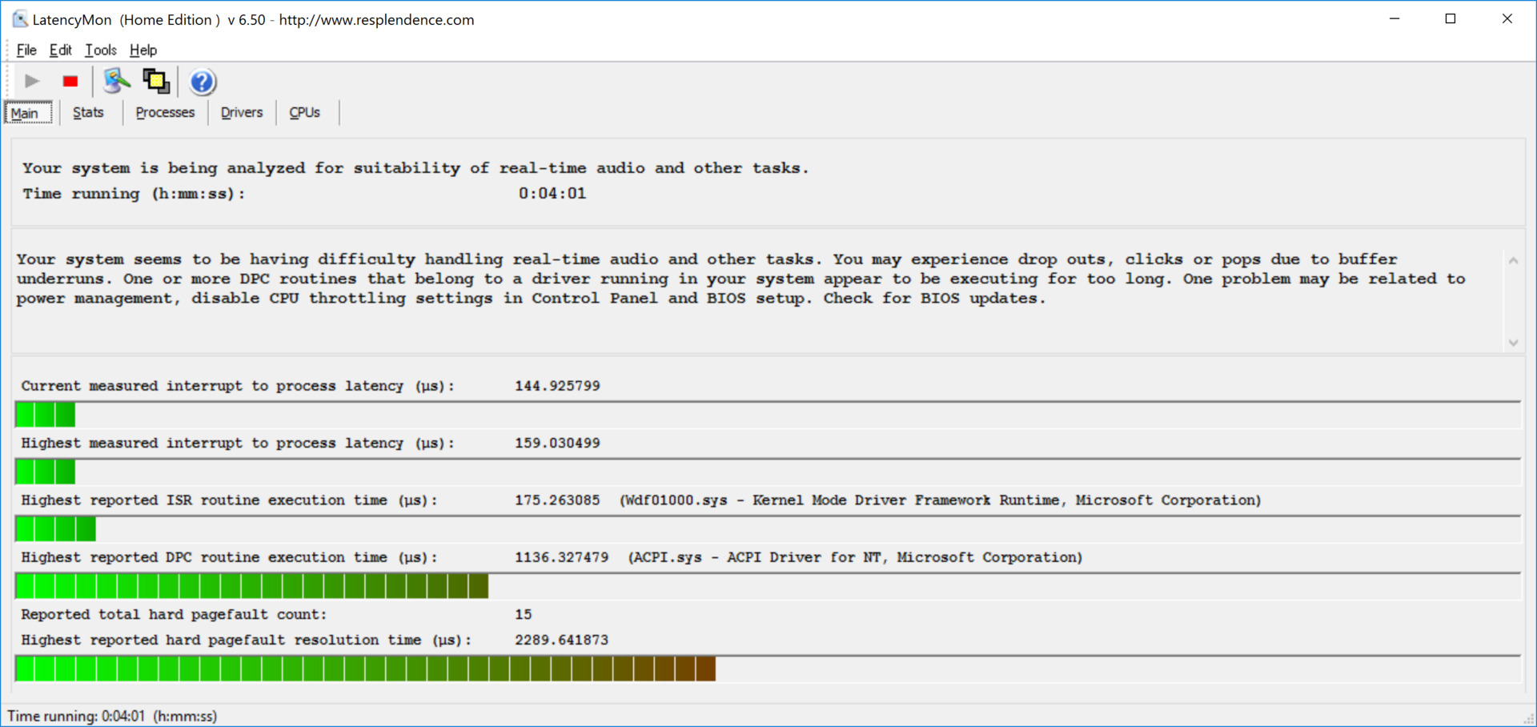Switch to the CPUs tab
Image resolution: width=1537 pixels, height=727 pixels.
click(x=304, y=112)
